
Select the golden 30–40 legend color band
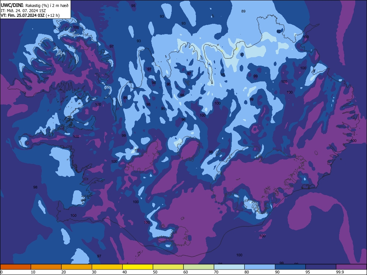(107, 267)
